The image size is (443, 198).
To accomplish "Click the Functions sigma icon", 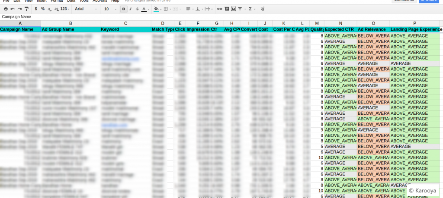I will [250, 9].
